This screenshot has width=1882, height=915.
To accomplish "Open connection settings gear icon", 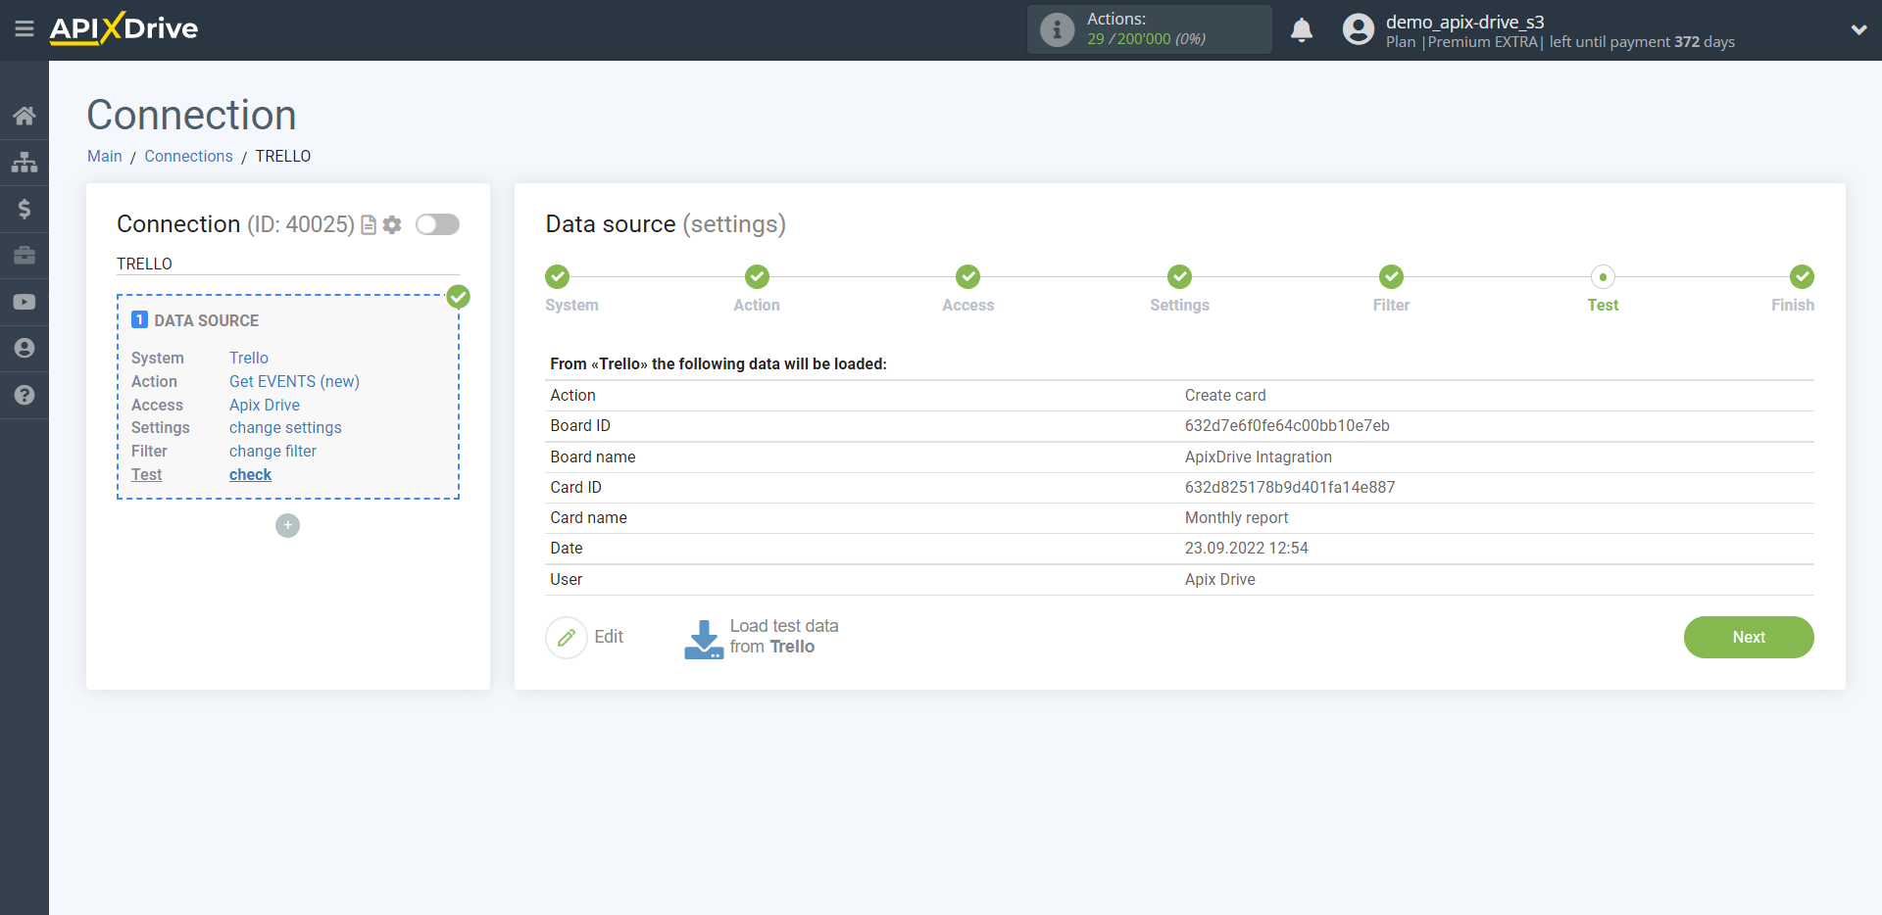I will (x=392, y=225).
